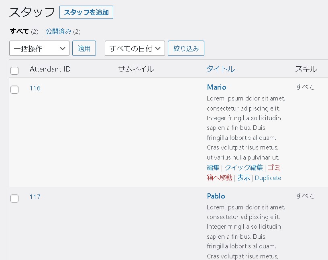328x260 pixels.
Task: Open the Pablo staff title link
Action: click(216, 196)
